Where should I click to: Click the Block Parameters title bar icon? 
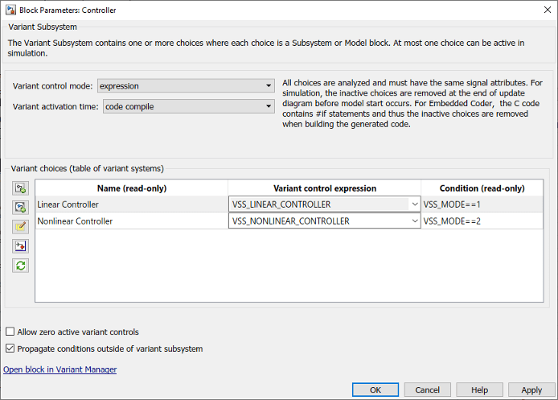click(10, 10)
